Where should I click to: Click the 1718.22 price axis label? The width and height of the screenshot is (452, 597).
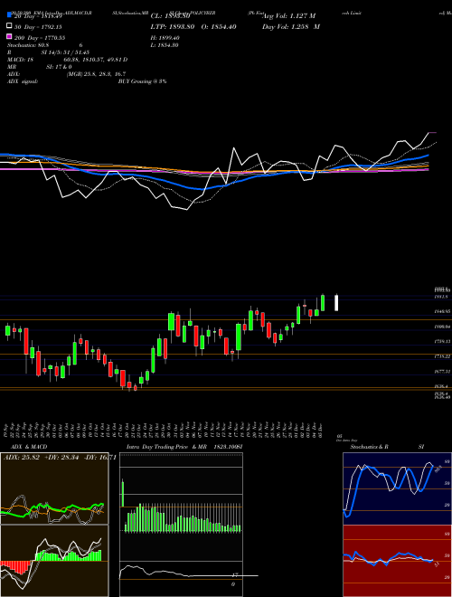coord(442,356)
